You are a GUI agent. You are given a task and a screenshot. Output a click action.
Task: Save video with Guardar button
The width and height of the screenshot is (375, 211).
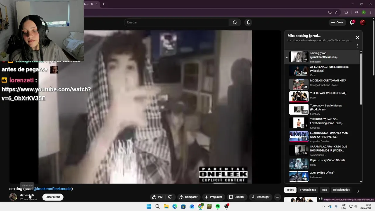click(237, 197)
